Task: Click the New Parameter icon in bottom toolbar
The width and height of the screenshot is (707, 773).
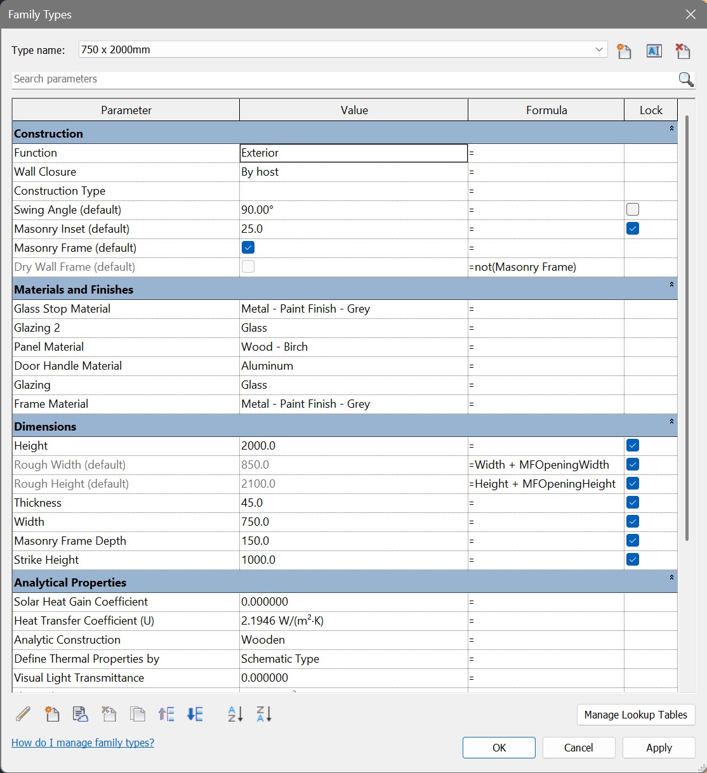Action: click(x=52, y=715)
